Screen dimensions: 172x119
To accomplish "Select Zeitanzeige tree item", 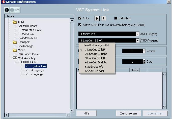I will [26, 46].
